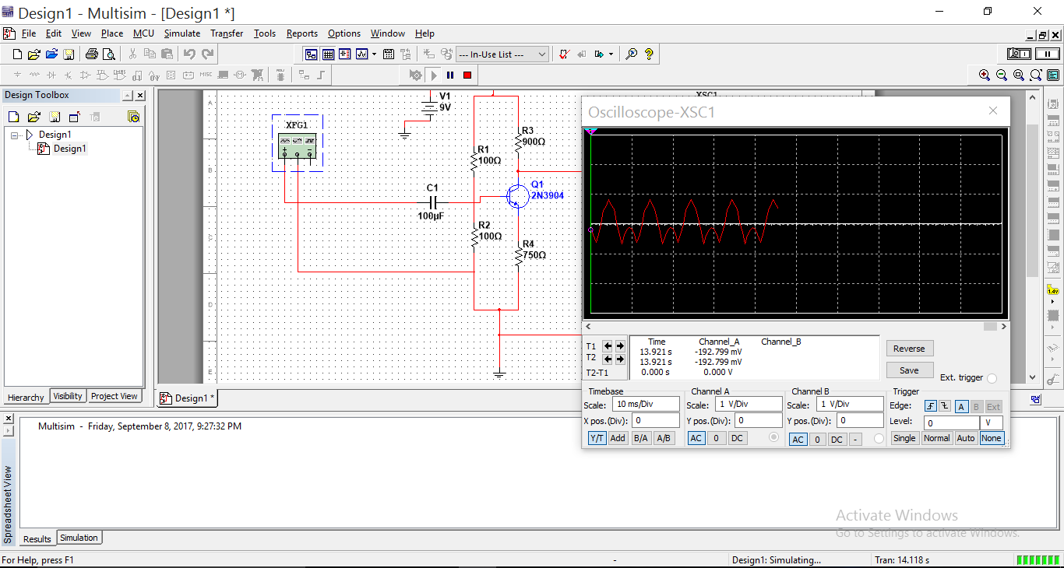Switch to the Project View tab

coord(115,396)
